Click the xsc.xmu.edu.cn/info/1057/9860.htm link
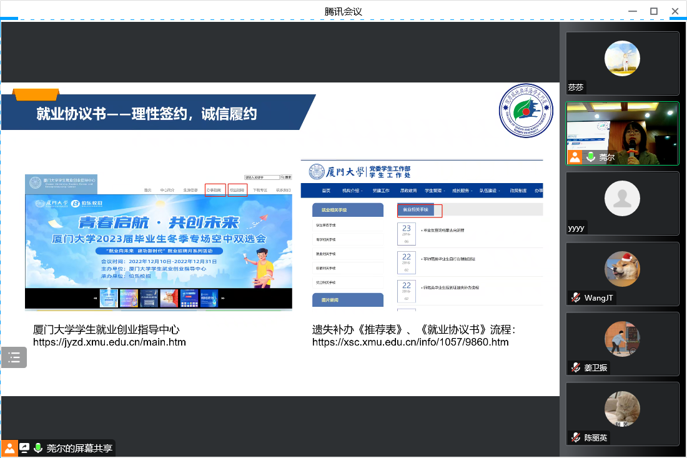Image resolution: width=687 pixels, height=458 pixels. coord(410,342)
